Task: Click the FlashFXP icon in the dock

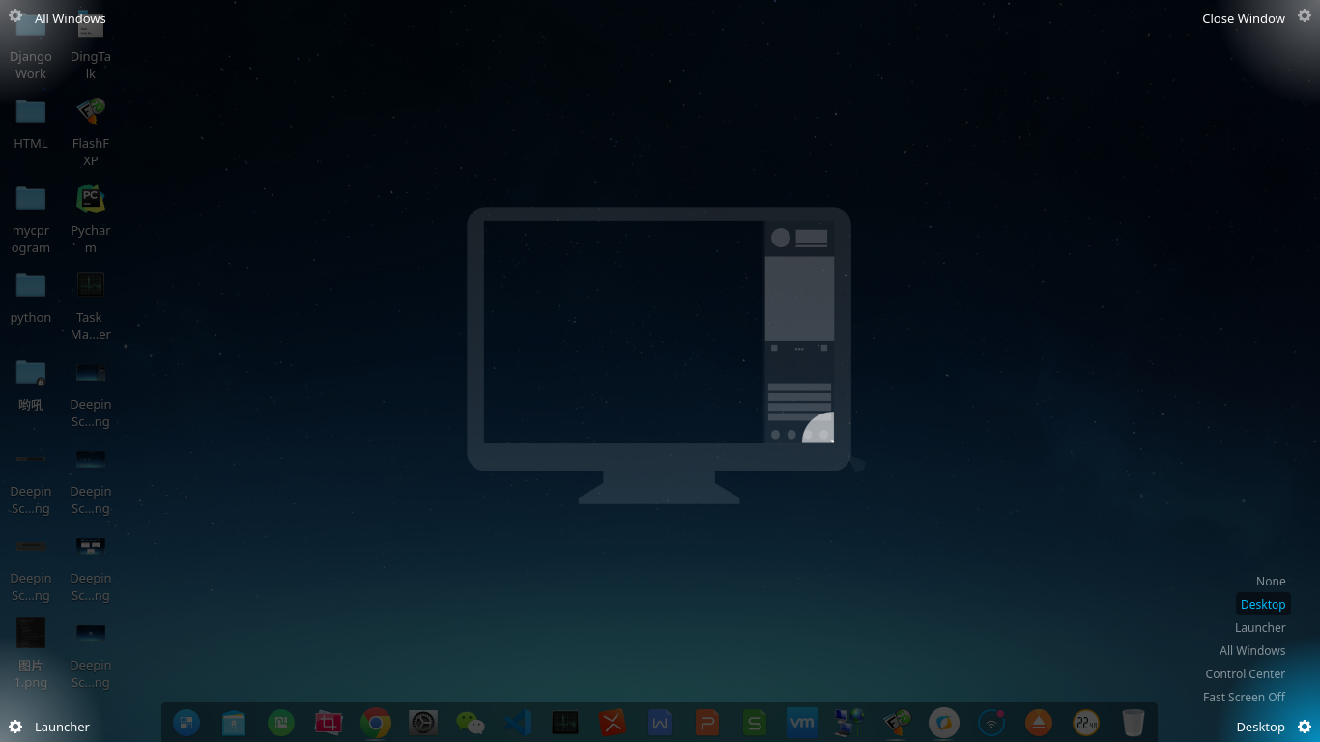Action: [897, 723]
